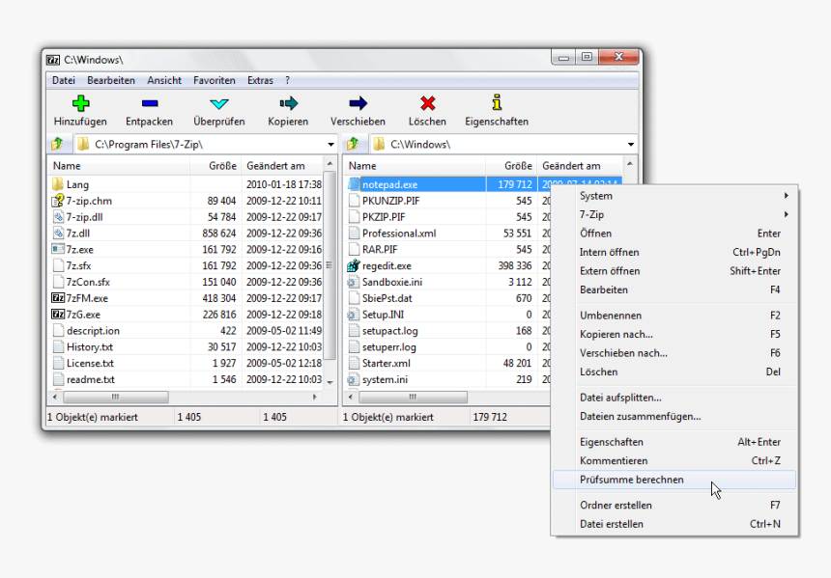Image resolution: width=831 pixels, height=578 pixels.
Task: Click the 7z.exe file icon
Action: (x=58, y=249)
